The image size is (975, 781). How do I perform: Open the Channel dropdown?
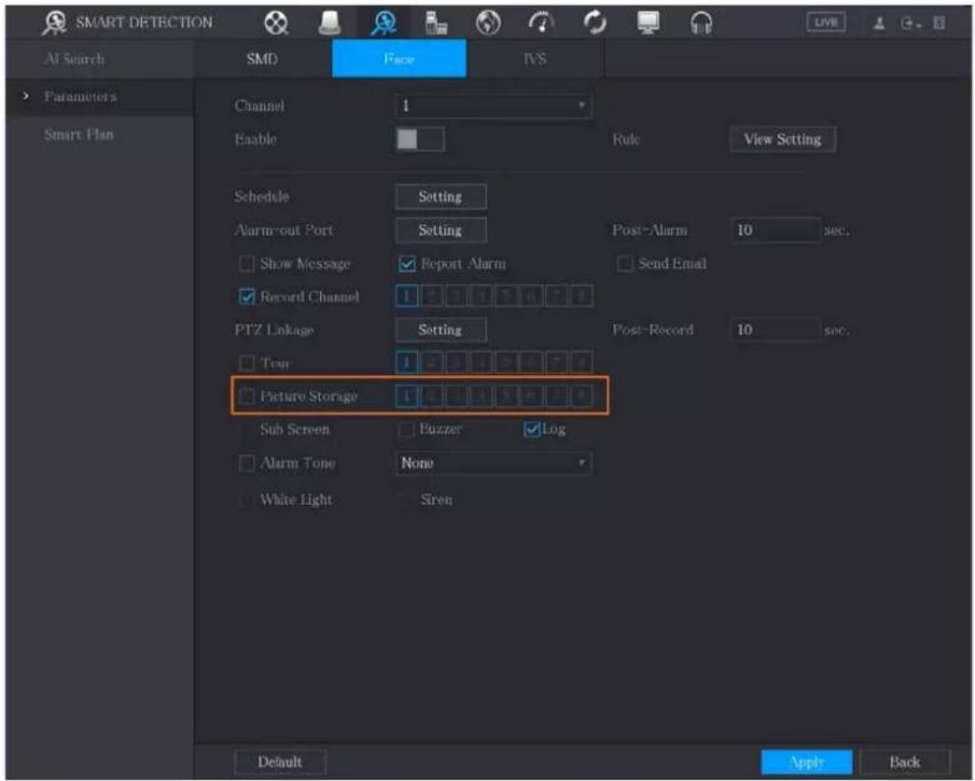click(493, 105)
